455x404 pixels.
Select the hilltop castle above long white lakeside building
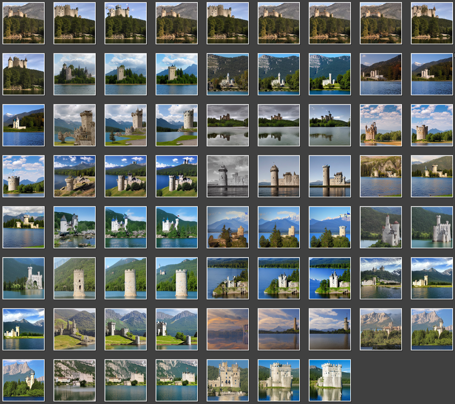381,278
